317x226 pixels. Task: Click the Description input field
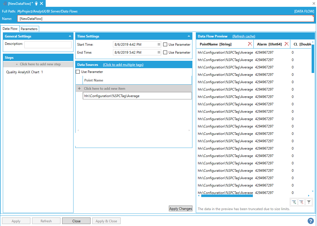(x=48, y=45)
